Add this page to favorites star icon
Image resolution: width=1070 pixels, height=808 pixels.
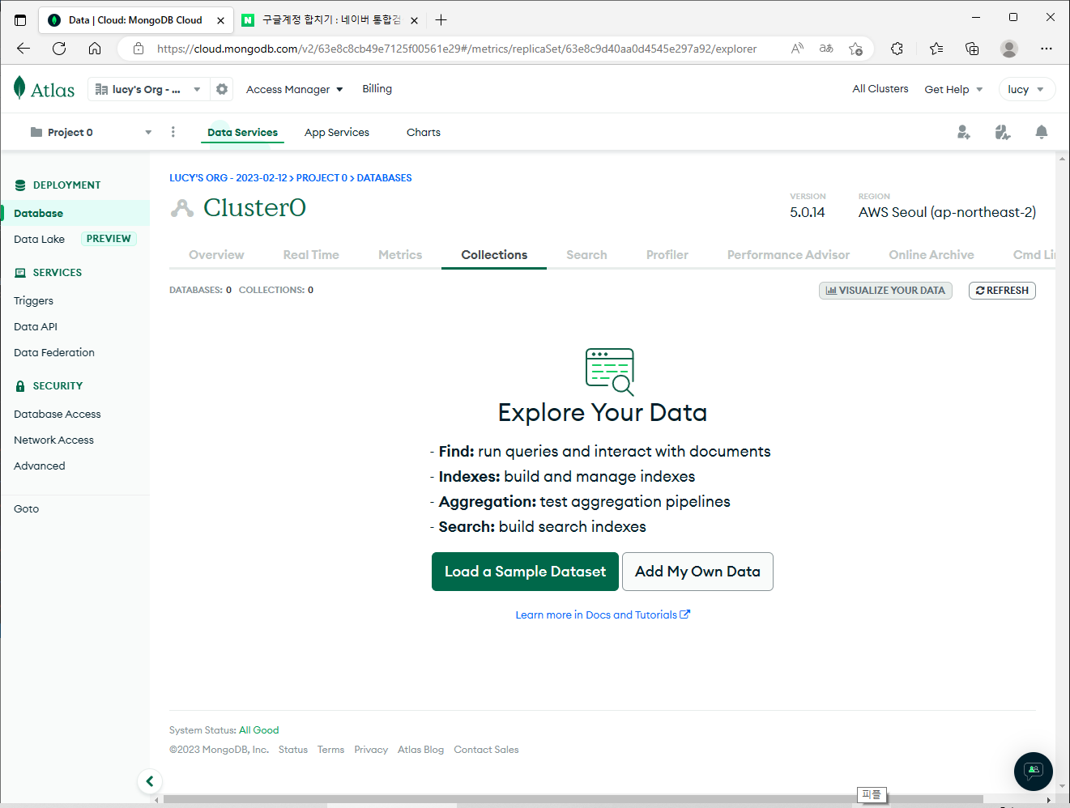[x=855, y=49]
